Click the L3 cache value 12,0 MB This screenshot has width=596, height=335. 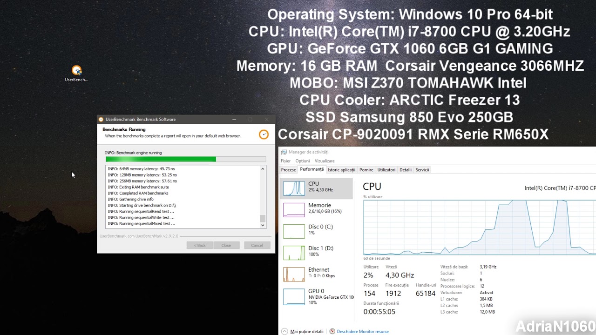tap(487, 312)
